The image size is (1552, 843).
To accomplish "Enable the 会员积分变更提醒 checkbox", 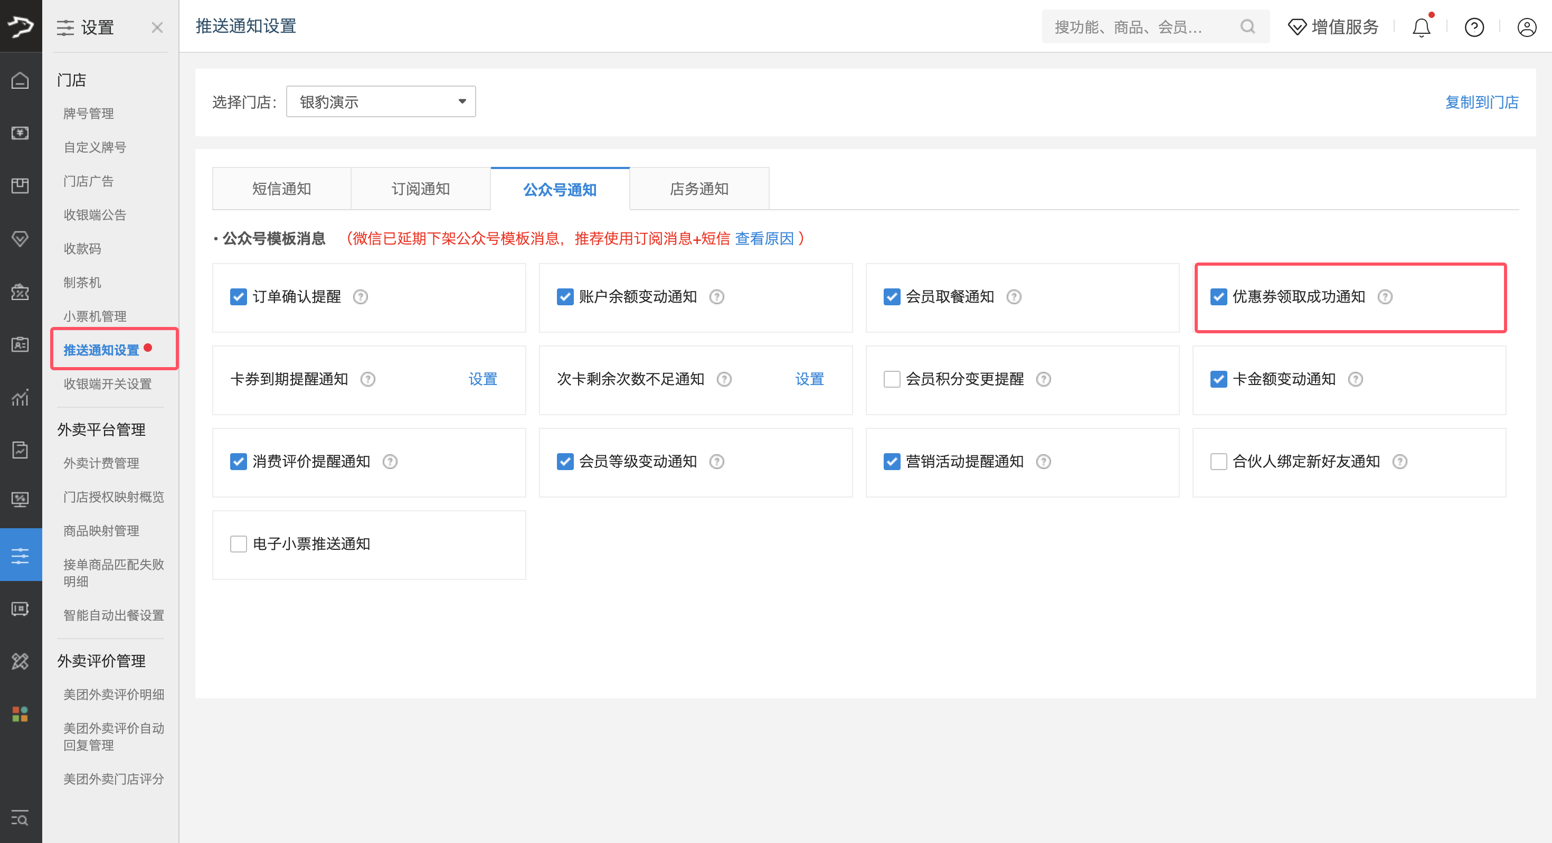I will [x=892, y=379].
